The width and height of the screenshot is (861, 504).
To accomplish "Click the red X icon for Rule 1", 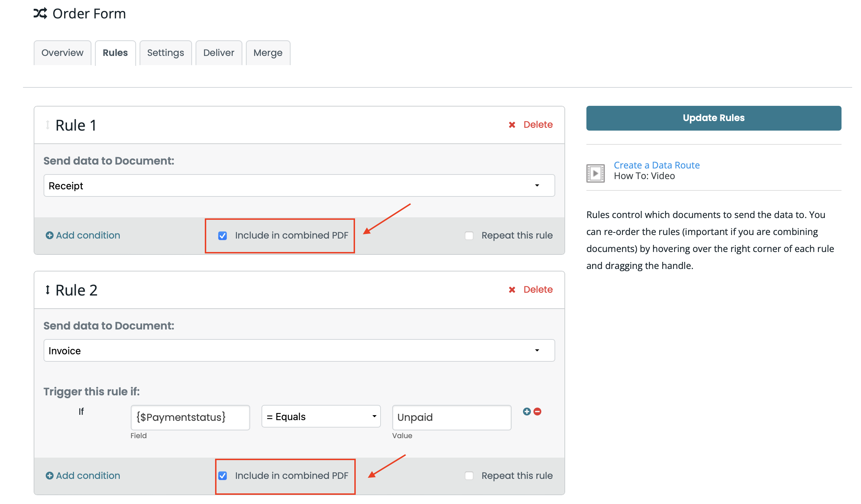I will (x=512, y=125).
